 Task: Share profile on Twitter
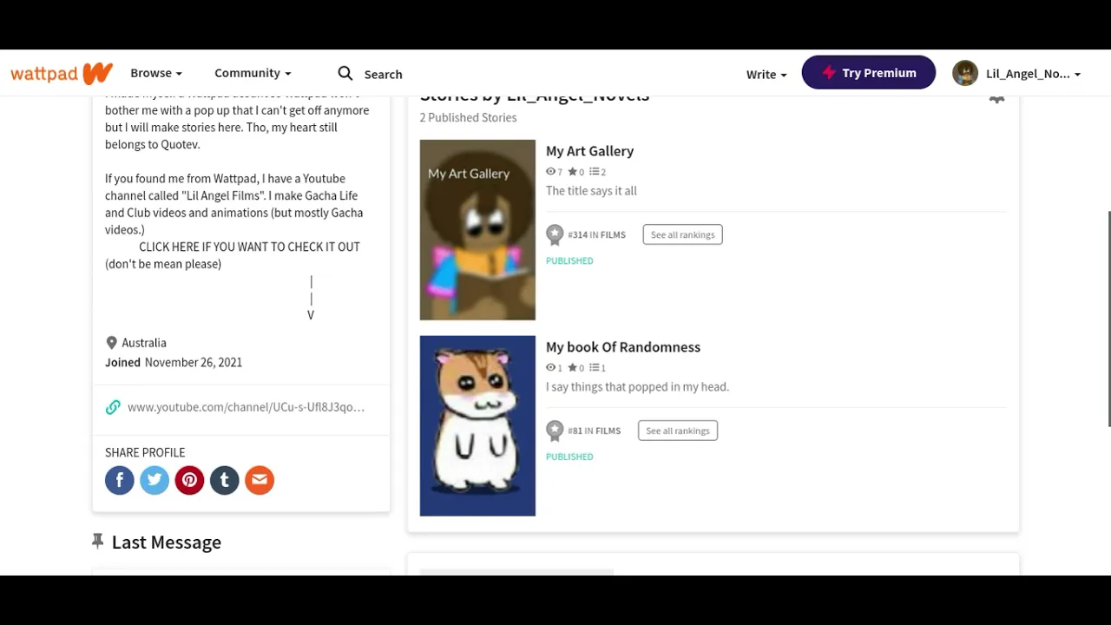154,480
